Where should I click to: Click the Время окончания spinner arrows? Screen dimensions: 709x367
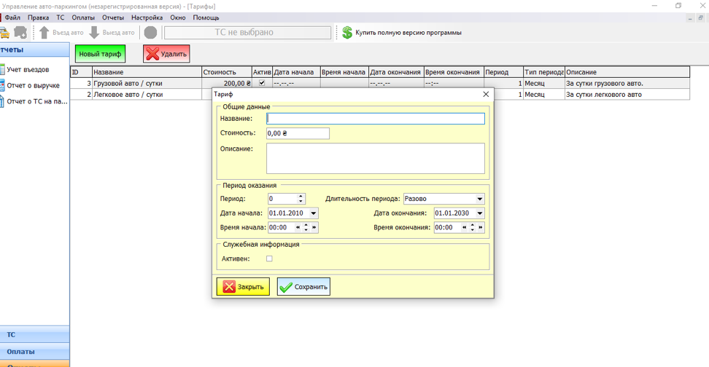coord(473,227)
